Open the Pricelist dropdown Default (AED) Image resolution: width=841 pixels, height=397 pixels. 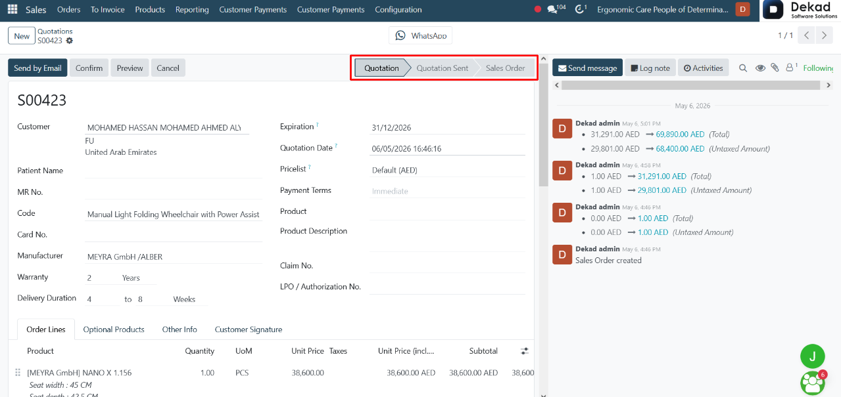(x=448, y=170)
